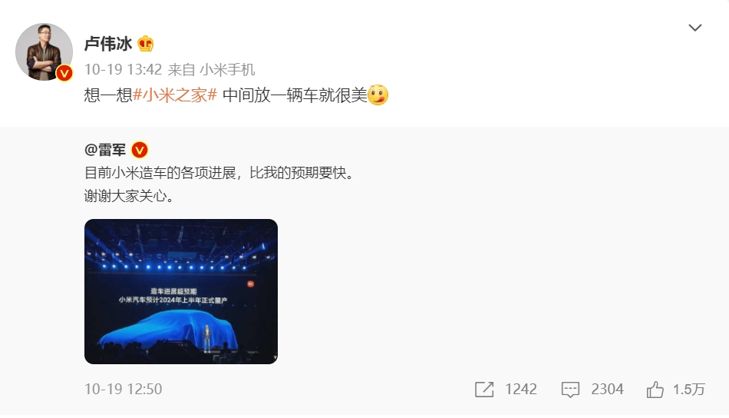Click the 1242 repost count
This screenshot has width=729, height=418.
click(521, 389)
